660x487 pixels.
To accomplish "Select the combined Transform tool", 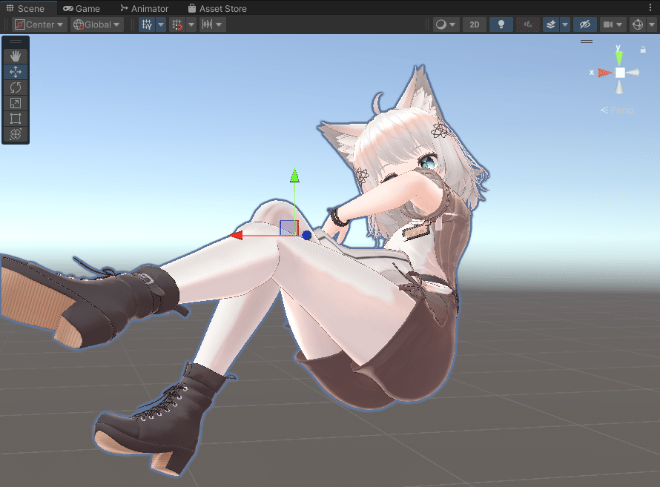I will pos(15,135).
